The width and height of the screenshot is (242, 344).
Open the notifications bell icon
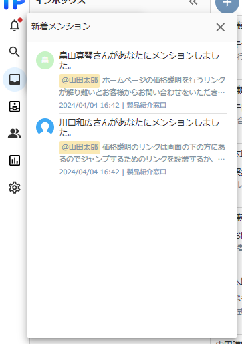pyautogui.click(x=15, y=25)
